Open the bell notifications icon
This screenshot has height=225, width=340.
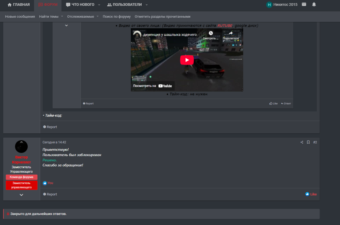click(x=314, y=4)
